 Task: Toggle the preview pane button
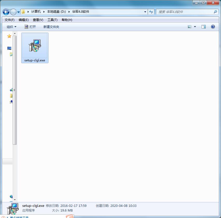(204, 27)
